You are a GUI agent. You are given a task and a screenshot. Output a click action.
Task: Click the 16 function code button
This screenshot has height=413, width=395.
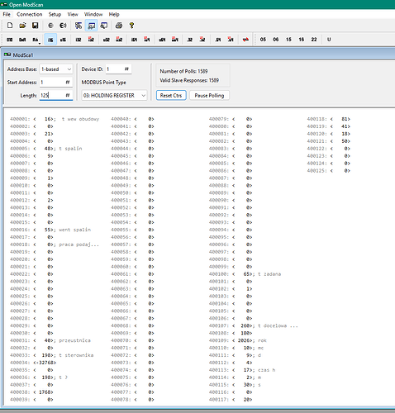pos(302,40)
